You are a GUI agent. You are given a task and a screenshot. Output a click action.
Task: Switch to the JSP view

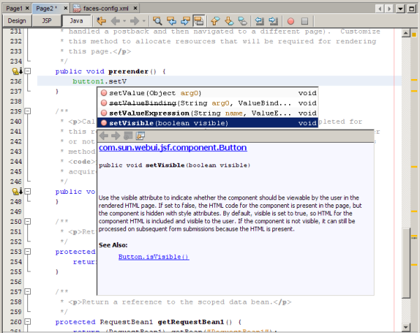click(47, 21)
